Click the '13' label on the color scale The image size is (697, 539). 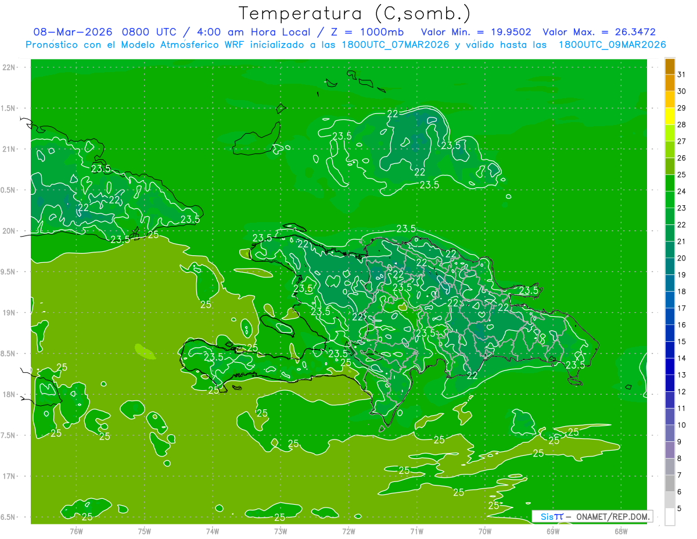pyautogui.click(x=682, y=375)
